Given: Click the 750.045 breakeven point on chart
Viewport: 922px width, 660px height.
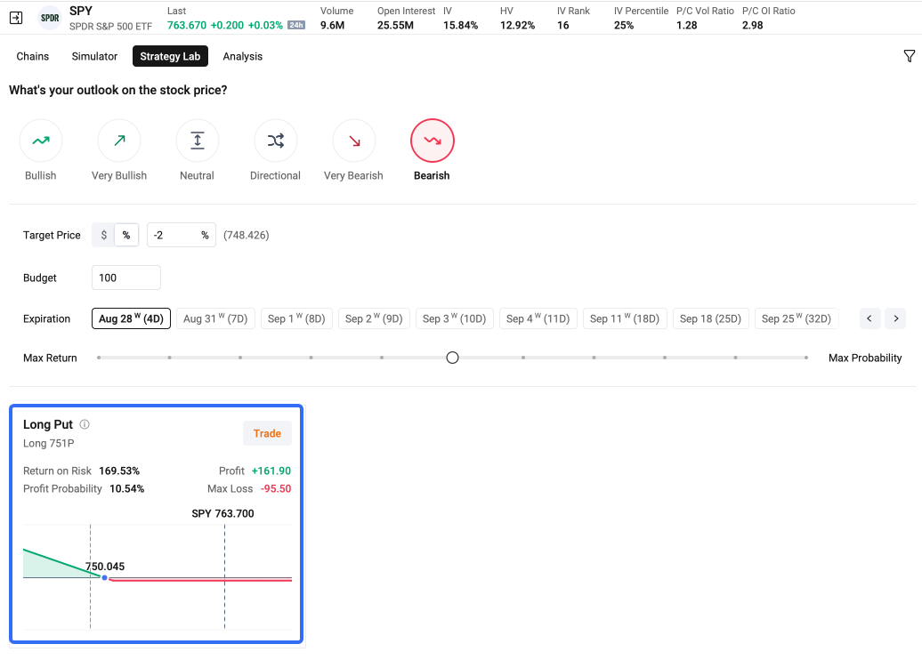Looking at the screenshot, I should point(105,578).
